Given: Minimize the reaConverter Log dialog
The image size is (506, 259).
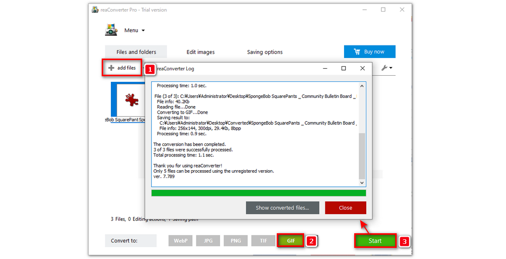Looking at the screenshot, I should click(x=324, y=68).
